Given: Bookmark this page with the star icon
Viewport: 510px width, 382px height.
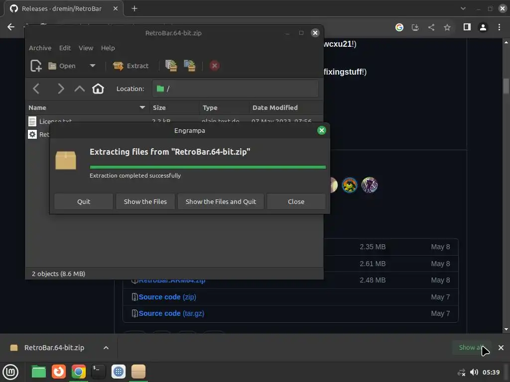Looking at the screenshot, I should coord(447,27).
